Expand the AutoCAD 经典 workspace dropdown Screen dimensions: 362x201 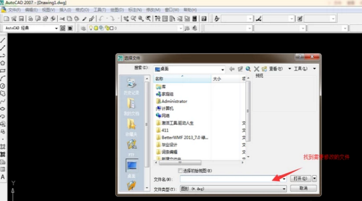(x=56, y=28)
